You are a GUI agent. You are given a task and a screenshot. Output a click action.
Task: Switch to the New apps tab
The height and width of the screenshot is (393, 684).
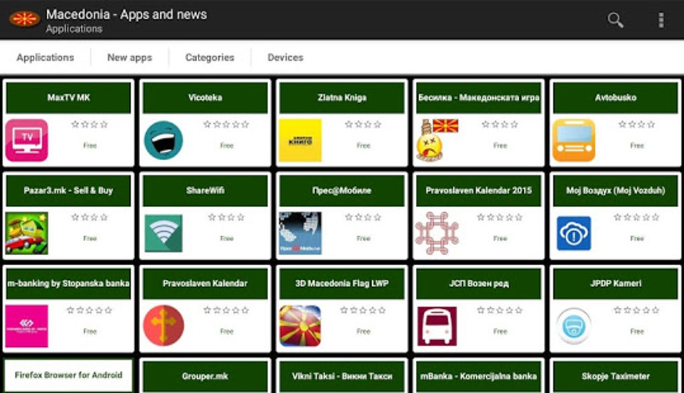129,58
